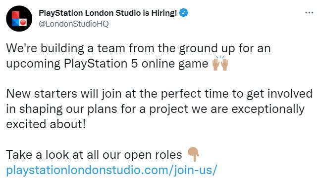The height and width of the screenshot is (178, 319).
Task: Click the blue verified checkmark badge
Action: click(183, 13)
